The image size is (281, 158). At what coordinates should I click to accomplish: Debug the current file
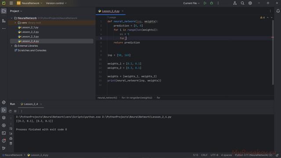point(212,3)
